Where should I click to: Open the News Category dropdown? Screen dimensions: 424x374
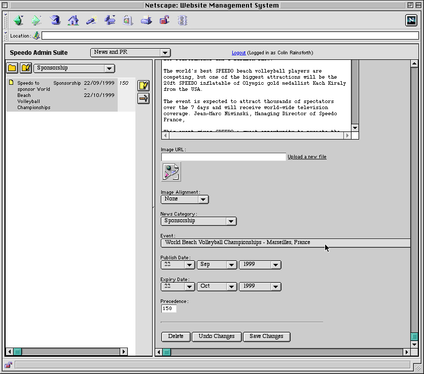tap(198, 221)
